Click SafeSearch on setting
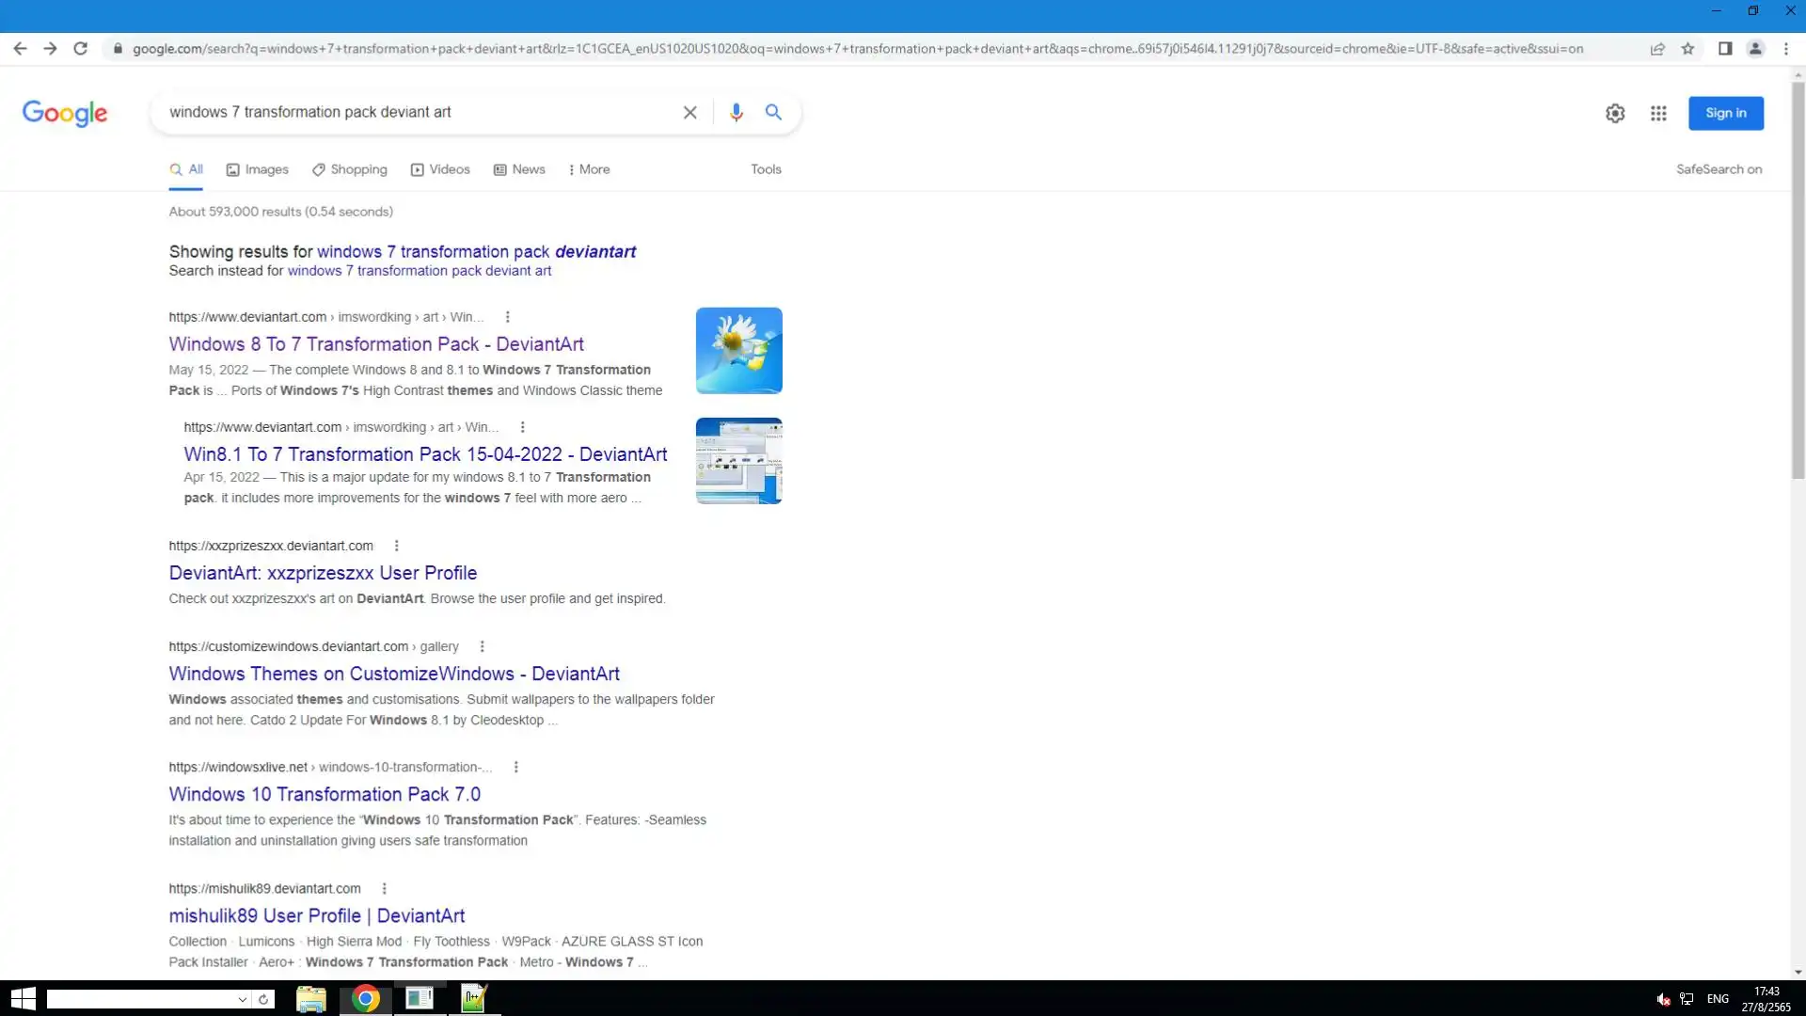Image resolution: width=1806 pixels, height=1016 pixels. 1719,169
